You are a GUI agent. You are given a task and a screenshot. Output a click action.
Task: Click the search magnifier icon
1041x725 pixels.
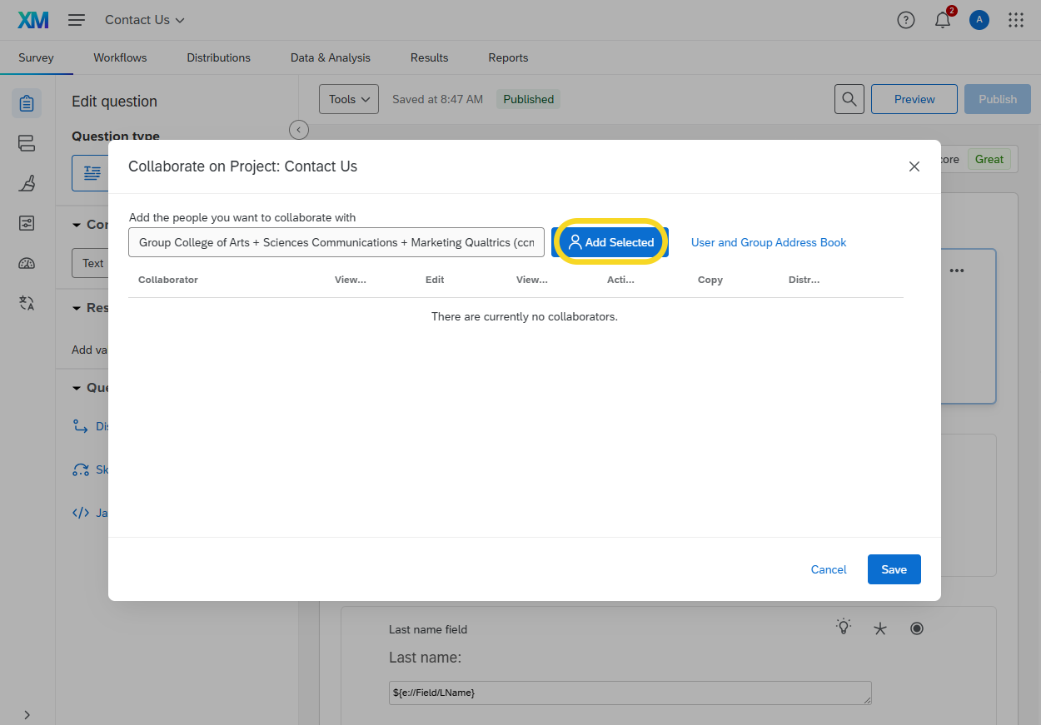(x=849, y=99)
